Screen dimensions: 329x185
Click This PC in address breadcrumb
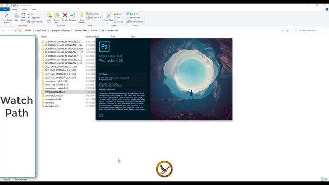[x=28, y=31]
